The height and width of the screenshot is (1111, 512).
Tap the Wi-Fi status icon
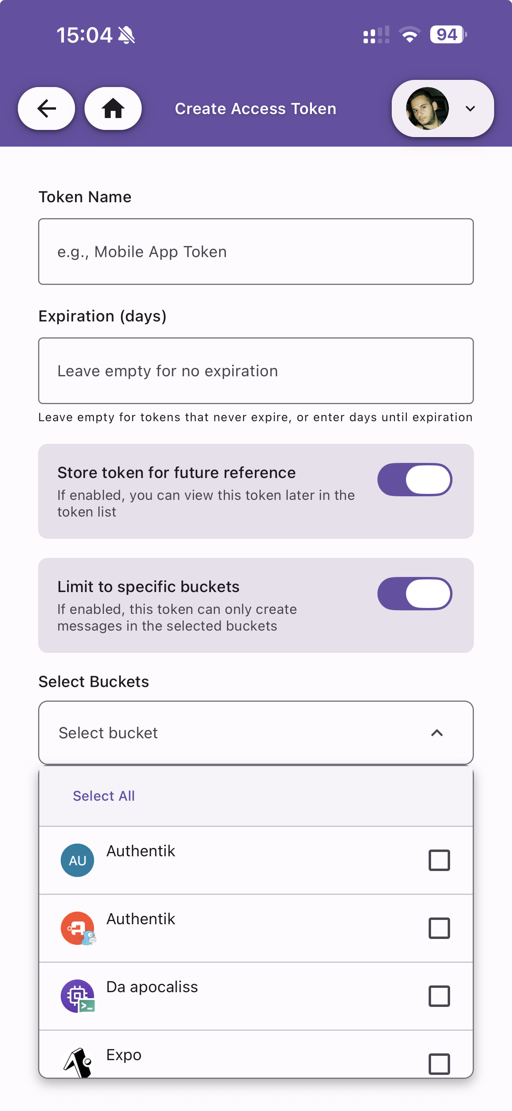[410, 35]
